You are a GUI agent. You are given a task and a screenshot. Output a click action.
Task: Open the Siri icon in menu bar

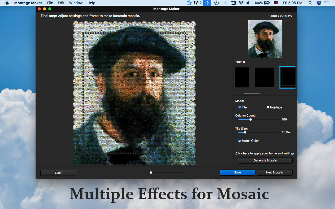click(319, 3)
